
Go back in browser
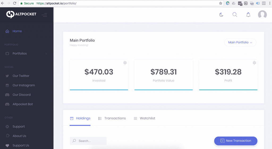coord(3,3)
